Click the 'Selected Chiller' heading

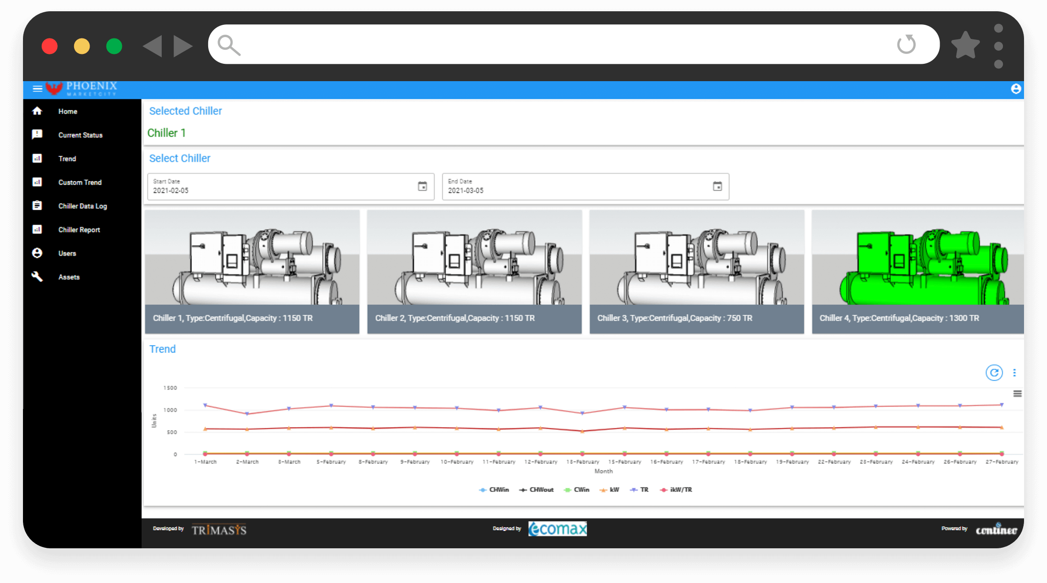coord(185,111)
